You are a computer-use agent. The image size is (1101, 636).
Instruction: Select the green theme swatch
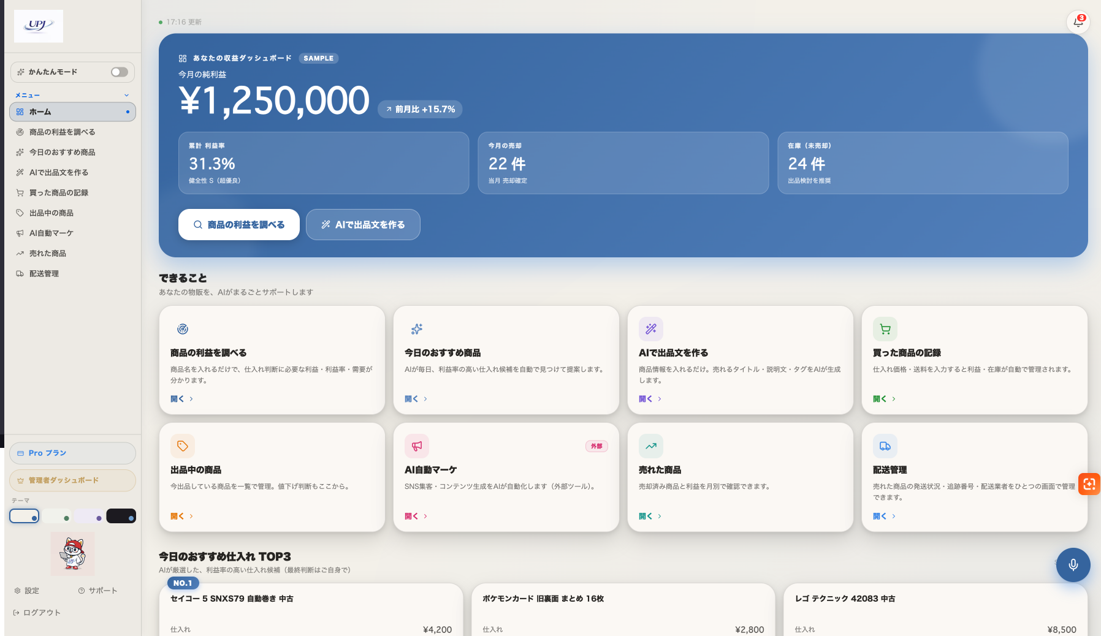pos(57,516)
